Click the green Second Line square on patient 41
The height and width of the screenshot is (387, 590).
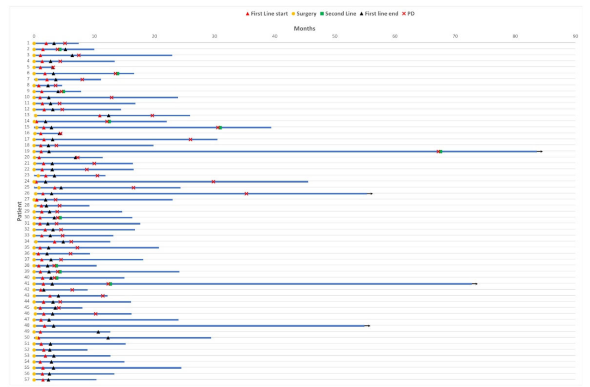coord(111,283)
